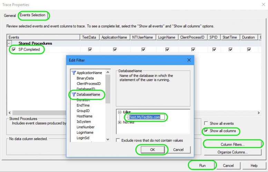Select BinaryData in filter list

pyautogui.click(x=85, y=78)
